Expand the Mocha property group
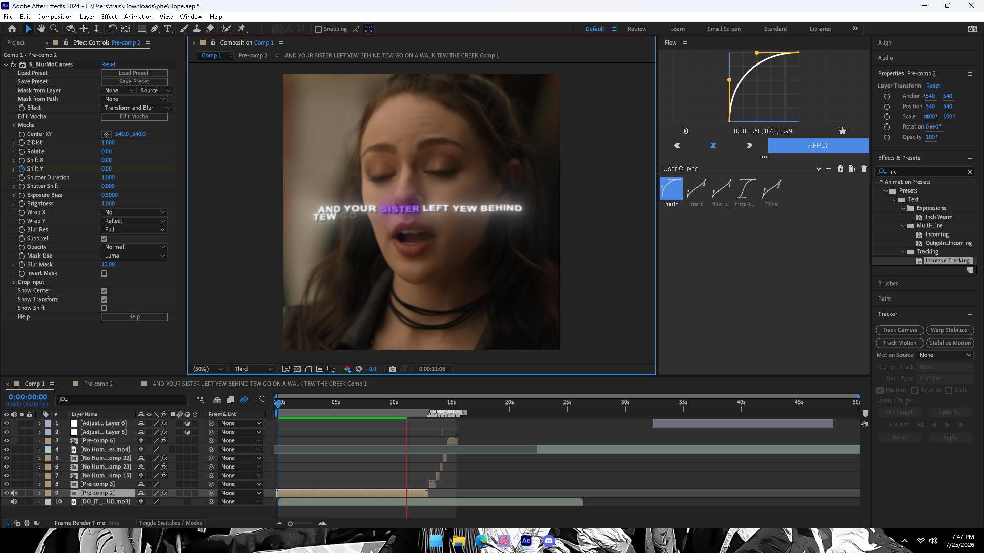Screen dimensions: 984x553 14,125
